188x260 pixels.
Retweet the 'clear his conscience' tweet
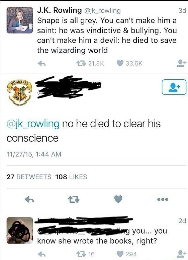[74, 199]
